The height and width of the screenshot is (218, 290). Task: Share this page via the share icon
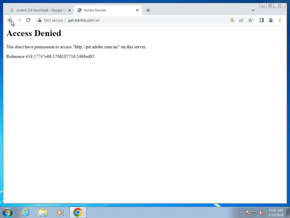click(241, 20)
